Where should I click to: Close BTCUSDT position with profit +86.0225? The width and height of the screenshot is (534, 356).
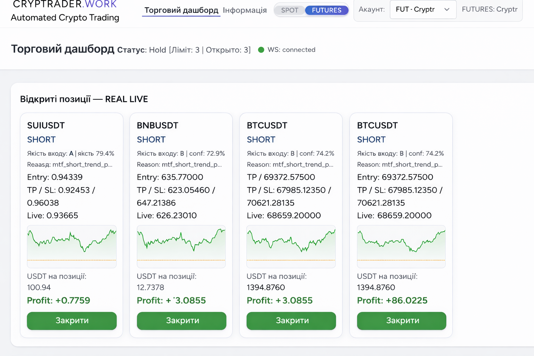(x=402, y=321)
